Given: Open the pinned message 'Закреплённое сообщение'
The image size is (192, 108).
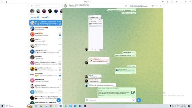Looking at the screenshot, I should point(139,6).
